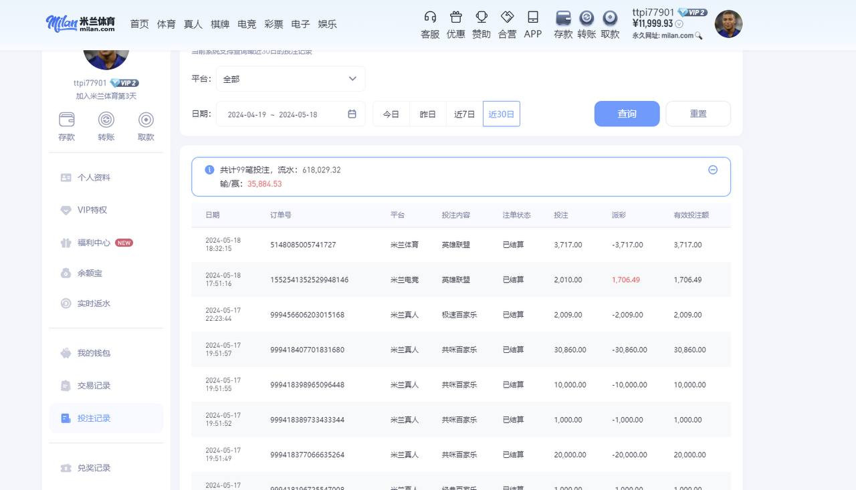Click the 派彩 column header
Viewport: 856px width, 490px height.
(x=619, y=215)
